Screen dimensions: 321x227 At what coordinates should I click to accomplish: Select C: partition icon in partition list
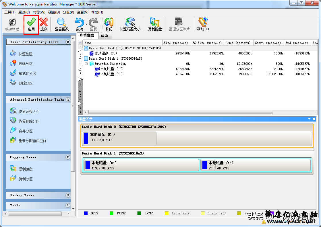point(92,54)
